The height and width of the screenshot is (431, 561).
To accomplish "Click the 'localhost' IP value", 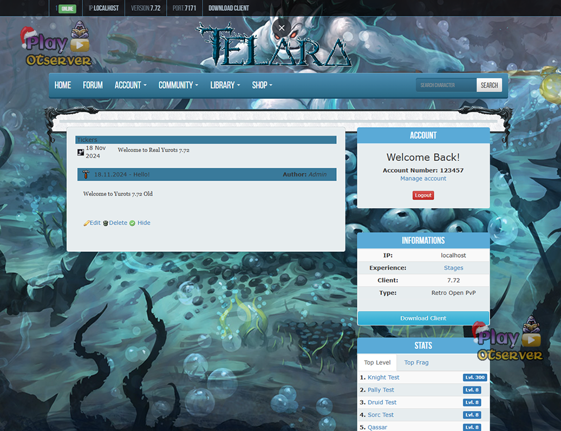I will [x=453, y=255].
